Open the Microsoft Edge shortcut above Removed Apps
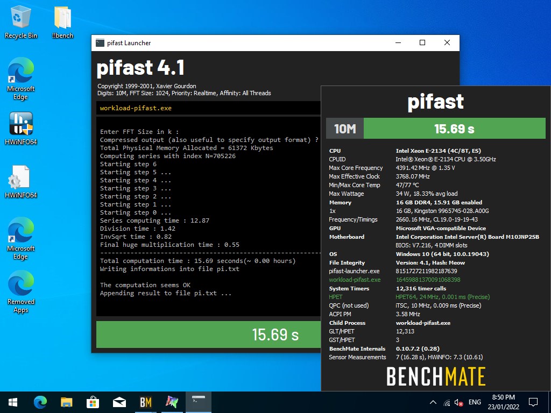The height and width of the screenshot is (413, 551). click(x=21, y=238)
